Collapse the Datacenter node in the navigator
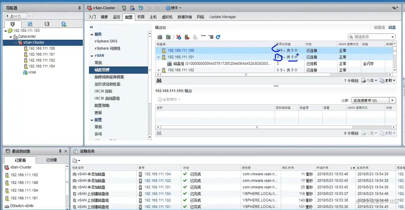Viewport: 405px width, 210px height. pos(10,37)
